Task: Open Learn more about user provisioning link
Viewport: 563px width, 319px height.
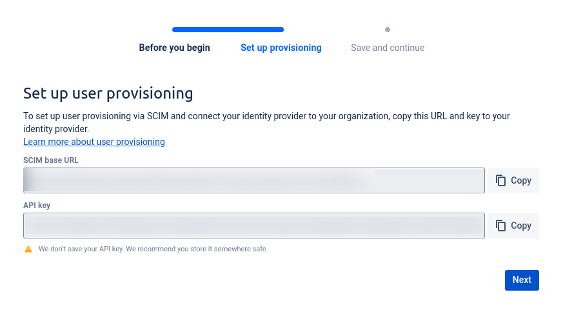Action: tap(94, 142)
